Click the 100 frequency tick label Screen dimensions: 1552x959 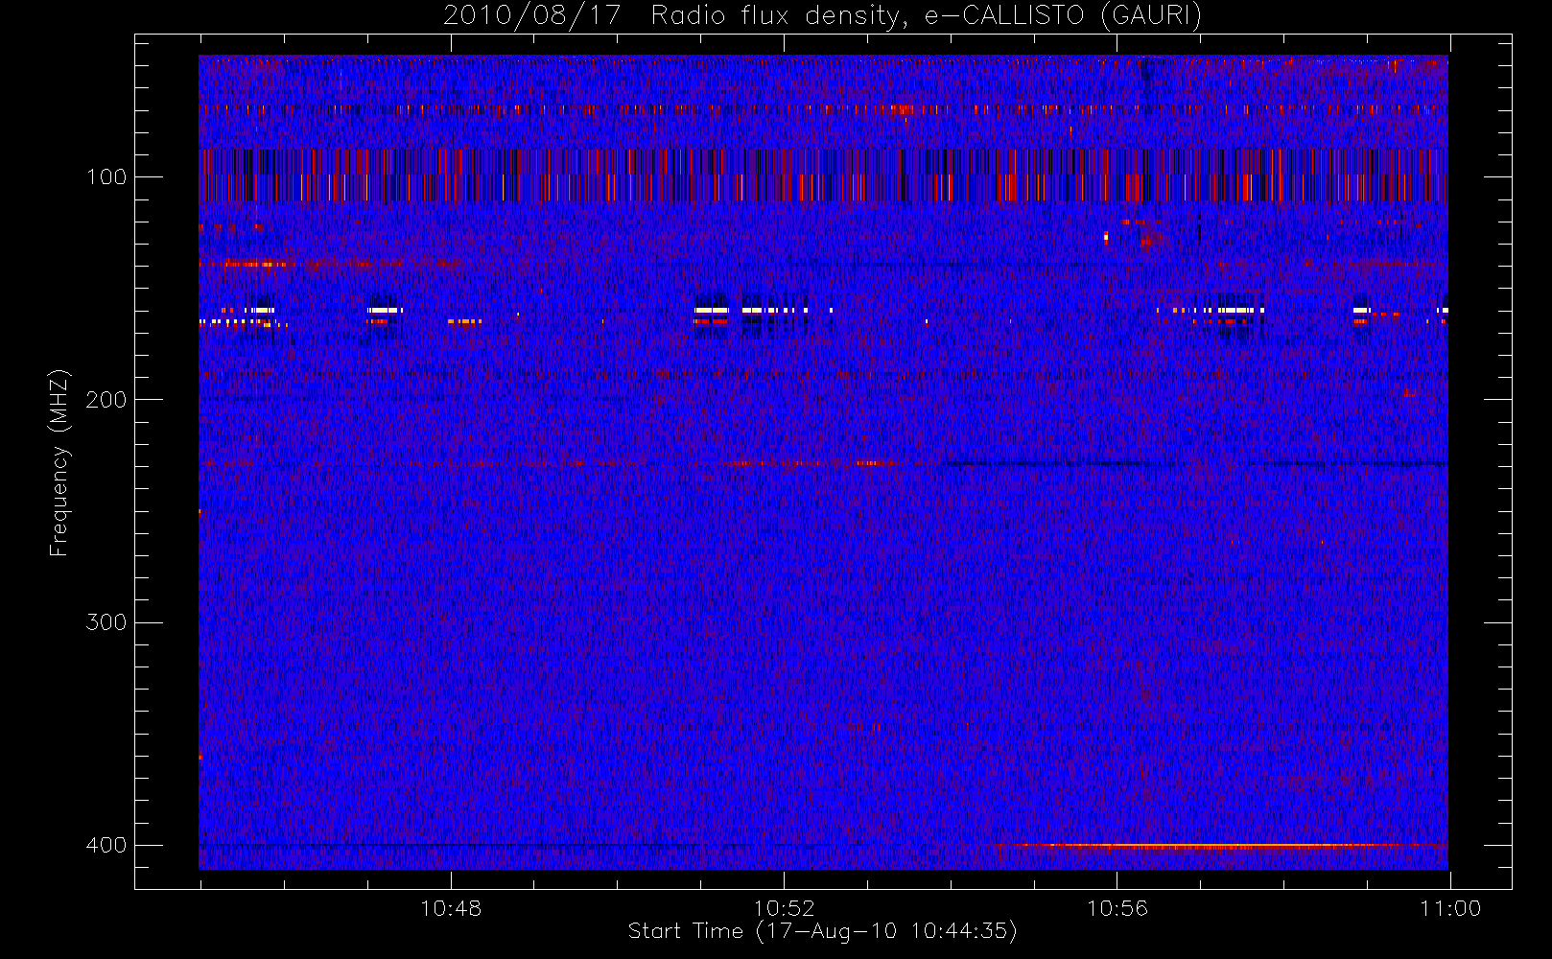click(106, 177)
